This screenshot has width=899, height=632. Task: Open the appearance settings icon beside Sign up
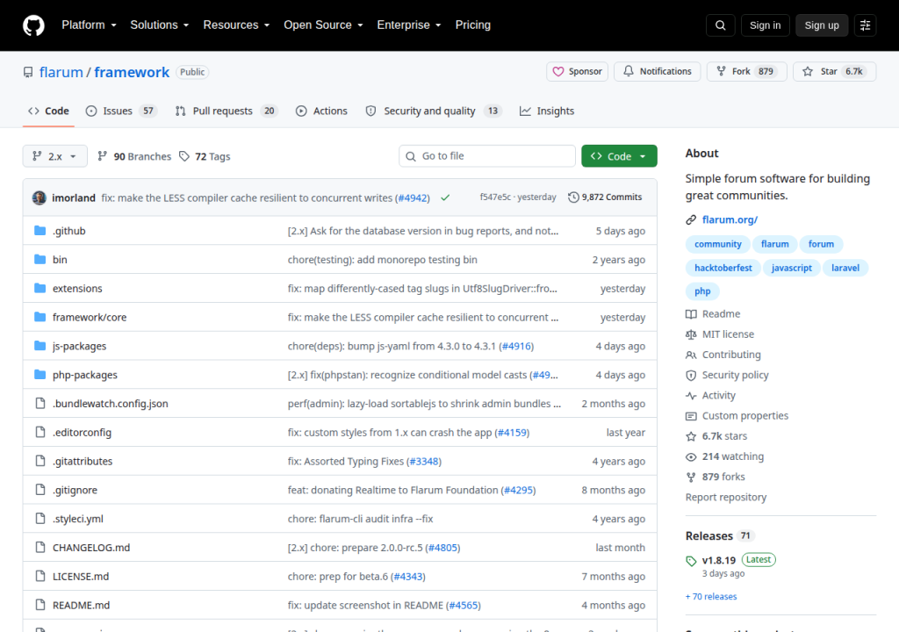865,25
